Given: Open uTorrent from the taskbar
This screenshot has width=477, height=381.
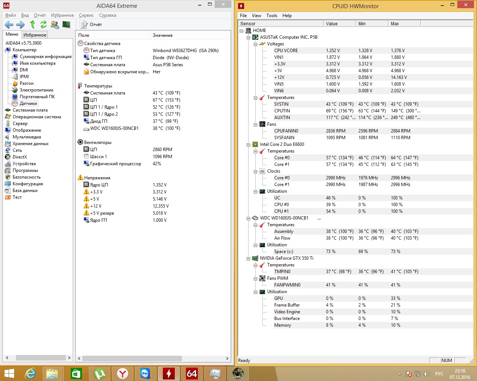Looking at the screenshot, I should (x=99, y=374).
